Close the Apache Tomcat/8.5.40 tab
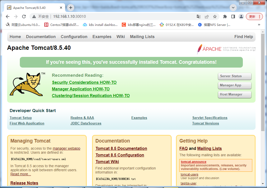Screen dimensions: 267x188 pos(61,8)
